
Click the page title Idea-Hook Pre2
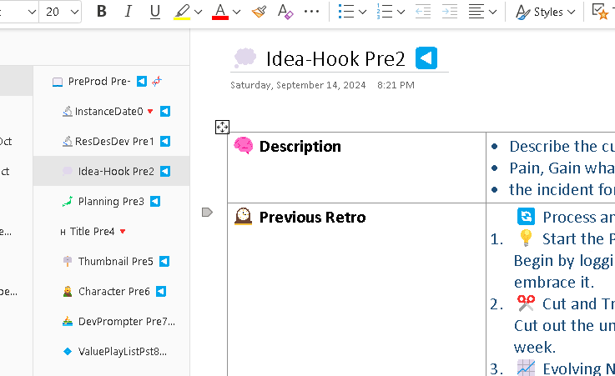[335, 58]
